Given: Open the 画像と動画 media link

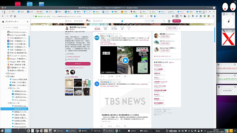Looking at the screenshot, I should (x=73, y=77).
